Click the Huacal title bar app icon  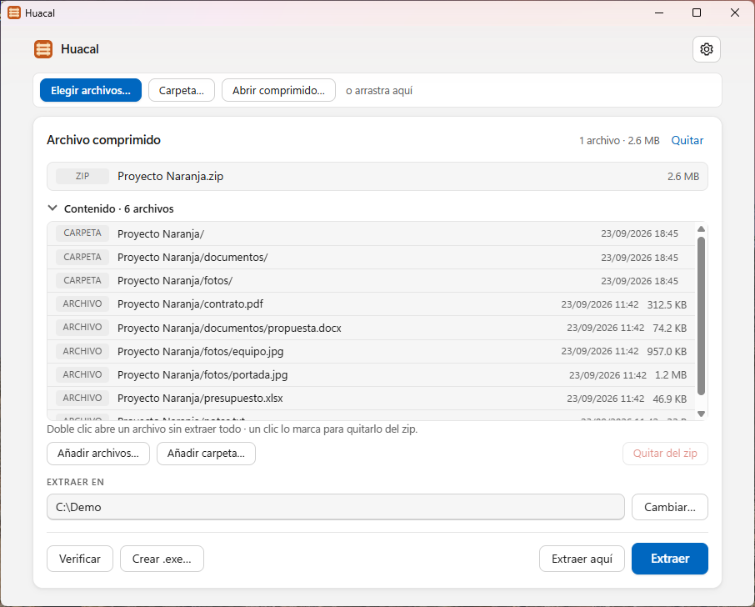pos(14,13)
